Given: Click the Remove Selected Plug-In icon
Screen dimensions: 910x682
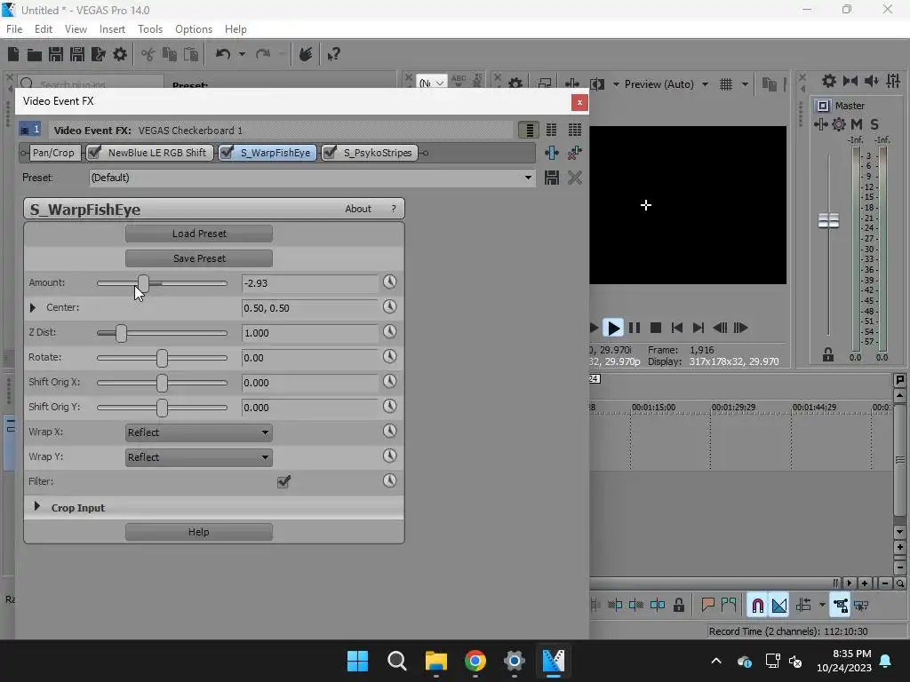Looking at the screenshot, I should point(575,153).
